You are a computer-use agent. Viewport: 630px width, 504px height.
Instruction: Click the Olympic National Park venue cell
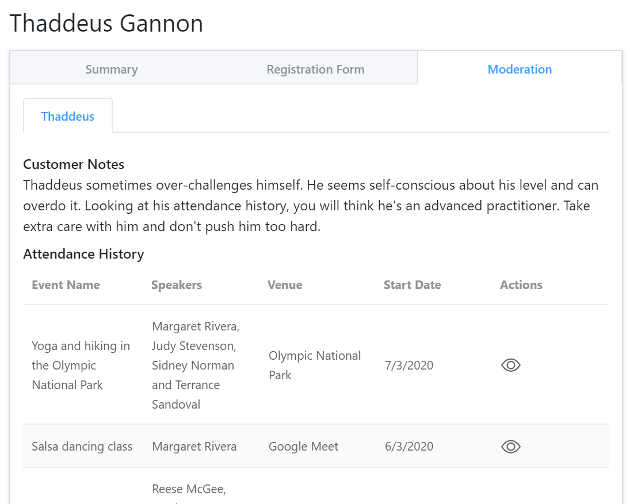click(x=314, y=366)
